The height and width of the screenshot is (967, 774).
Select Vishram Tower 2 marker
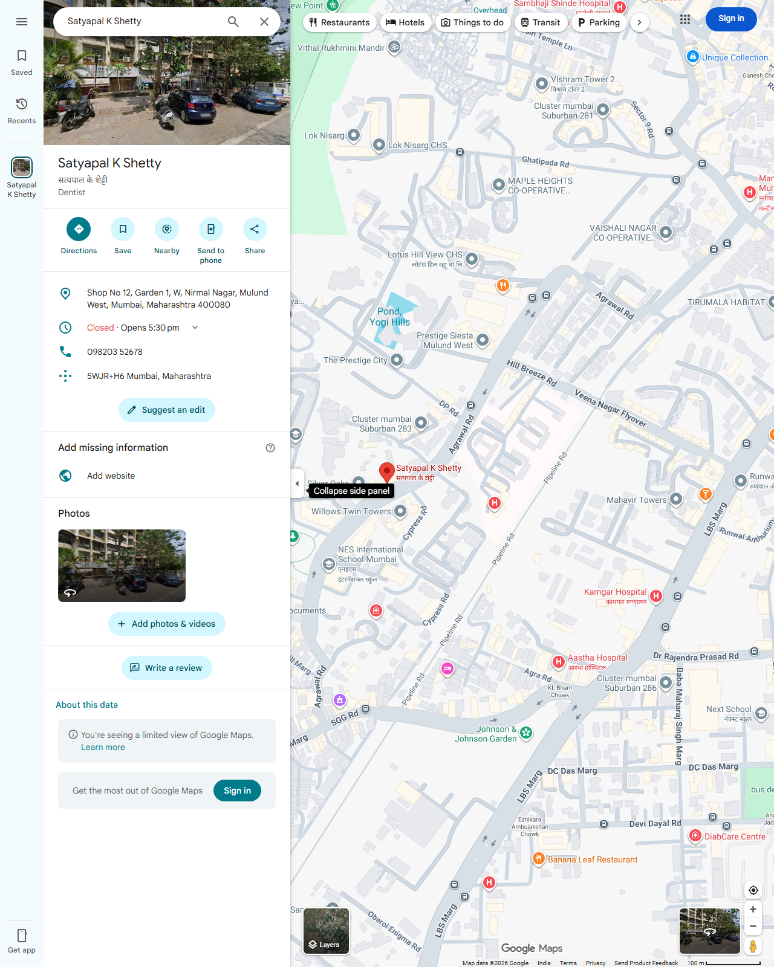542,83
